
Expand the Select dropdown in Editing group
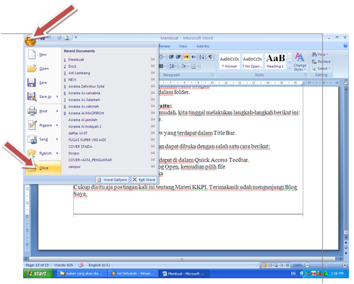(330, 68)
